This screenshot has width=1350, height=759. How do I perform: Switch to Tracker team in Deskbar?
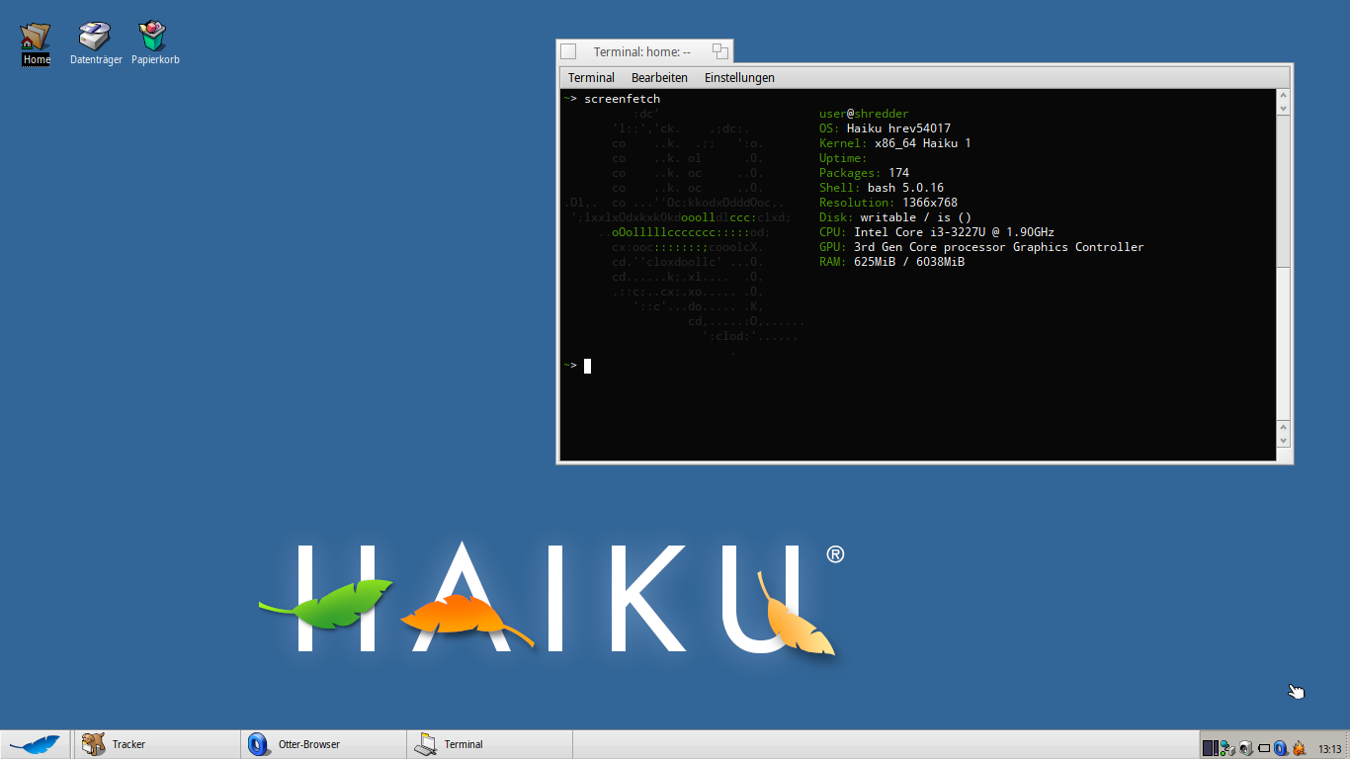[x=156, y=744]
